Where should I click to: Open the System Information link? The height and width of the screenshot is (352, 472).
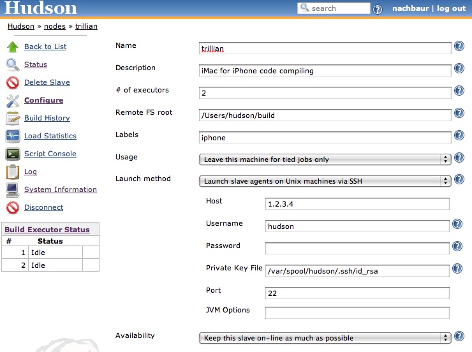click(x=61, y=189)
